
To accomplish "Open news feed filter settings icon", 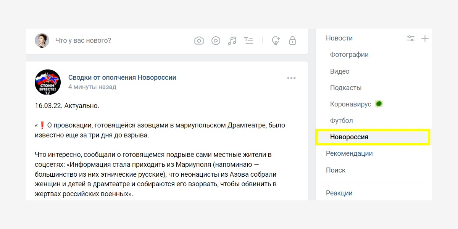I will tap(411, 38).
